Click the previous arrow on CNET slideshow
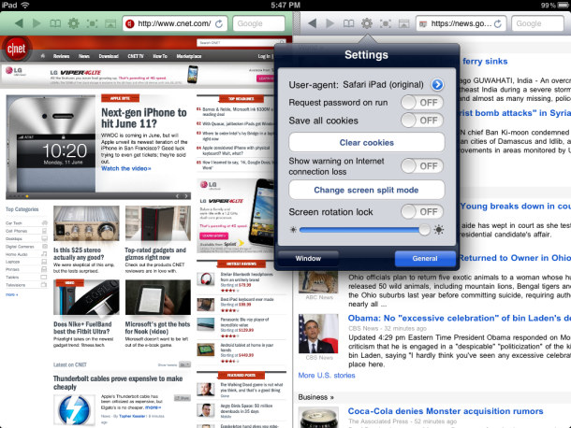Viewport: 571px width, 428px height. pyautogui.click(x=177, y=196)
